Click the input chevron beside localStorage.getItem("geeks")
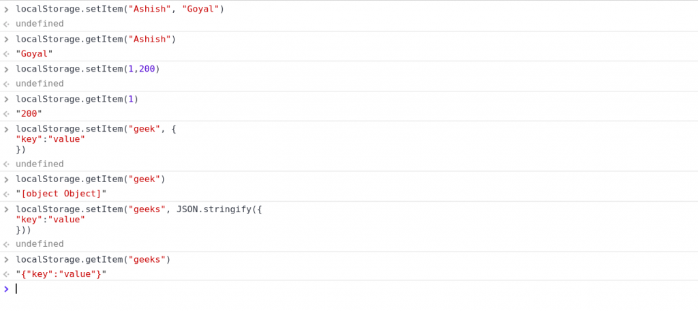The image size is (698, 311). point(6,259)
